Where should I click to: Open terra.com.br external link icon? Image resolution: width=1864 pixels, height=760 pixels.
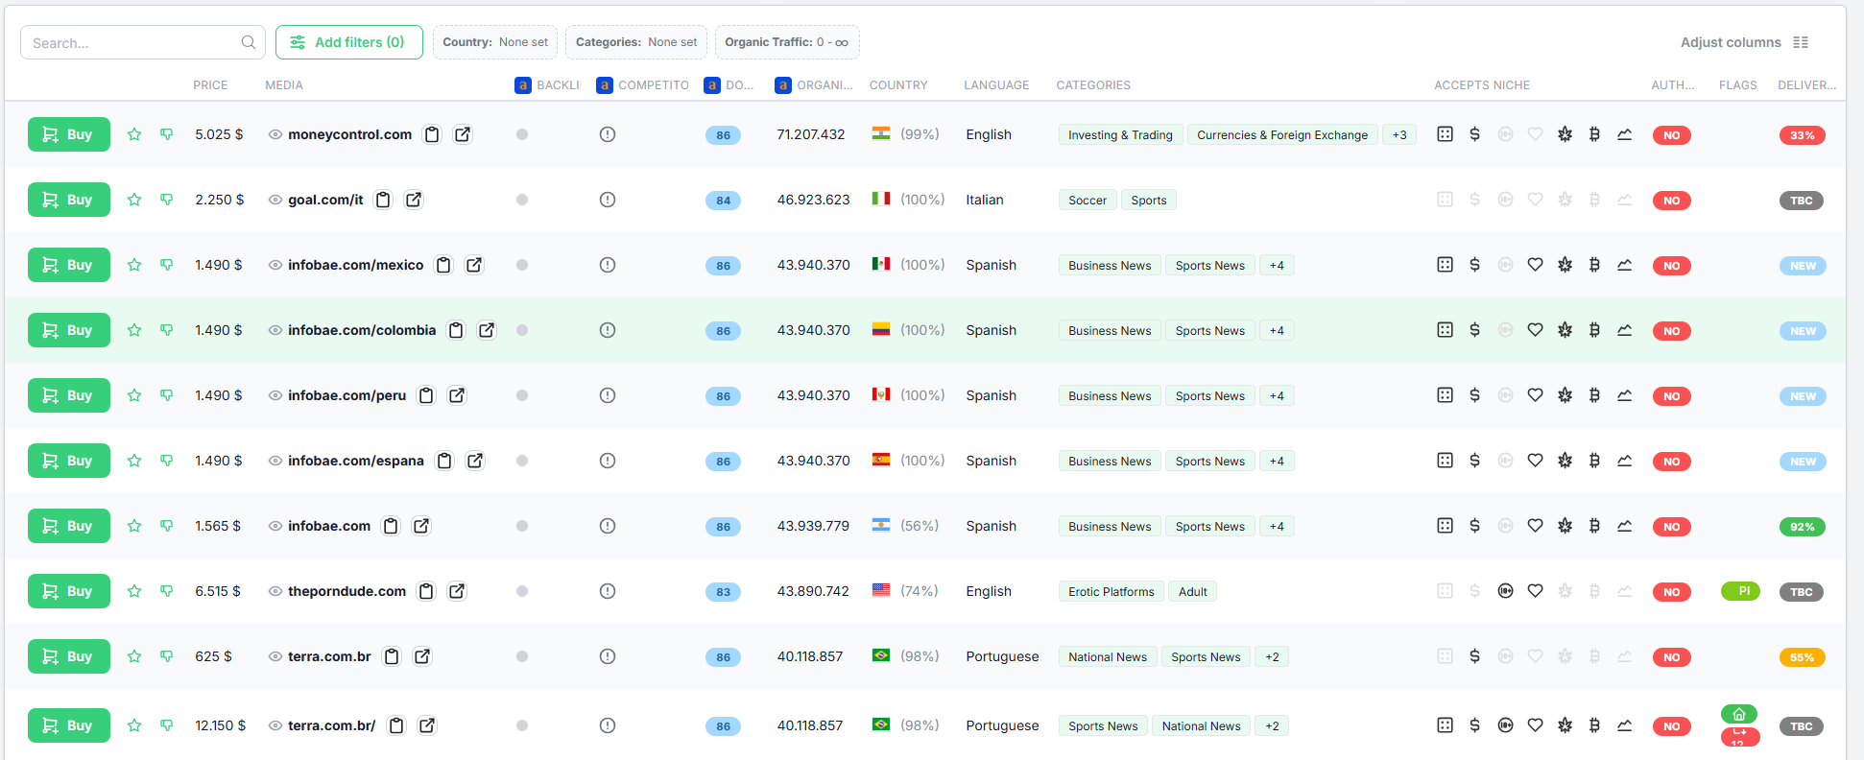[x=422, y=656]
